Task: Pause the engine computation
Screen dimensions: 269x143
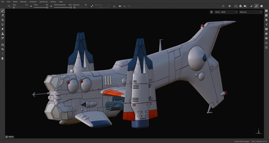Action: coord(230,6)
